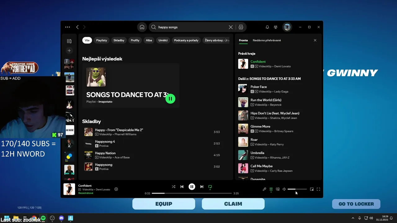Click the EQUIP button behind Spotify

tap(164, 204)
